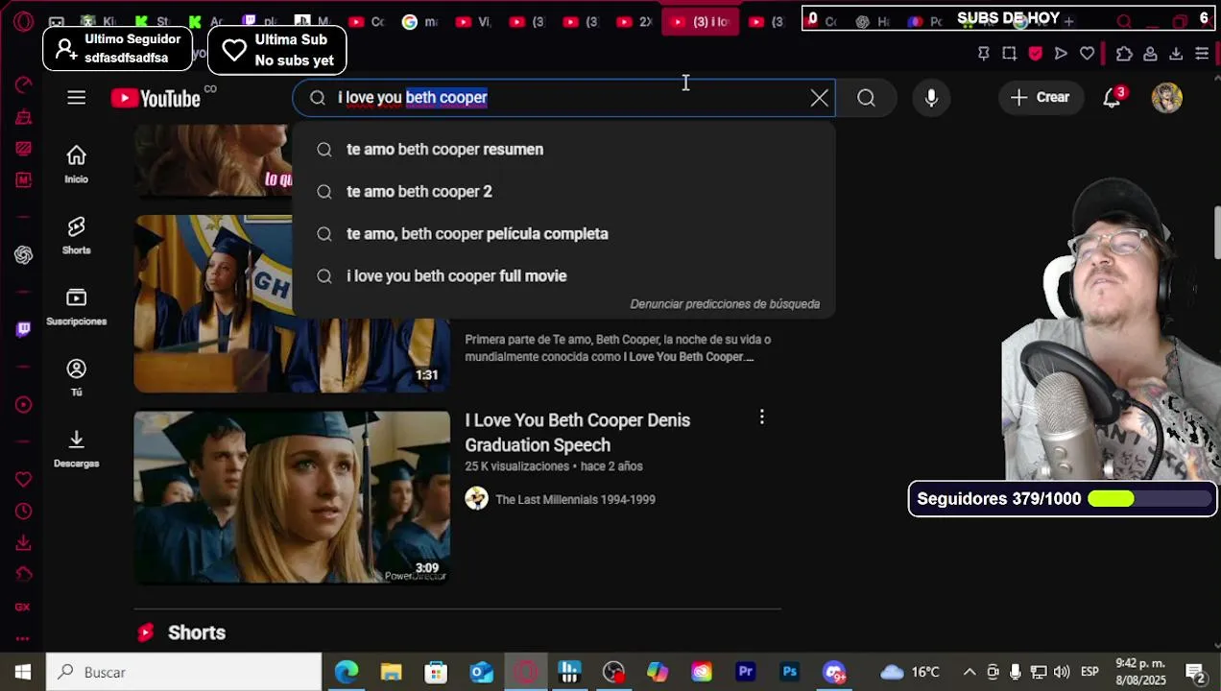This screenshot has width=1221, height=691.
Task: Open the Opera easy setup menu icon
Action: click(x=1202, y=54)
